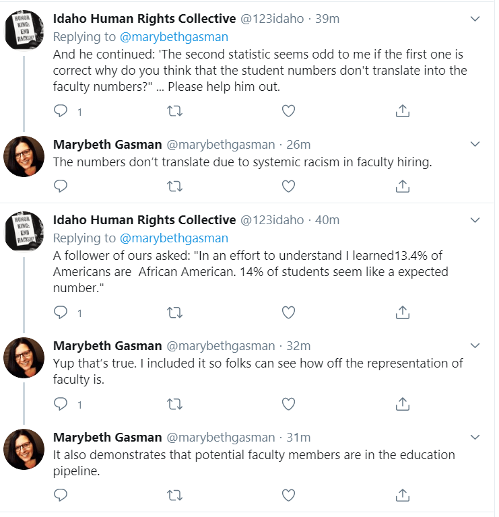
Task: Open the @marybethgasman reply link in the 39m tweet
Action: point(174,36)
